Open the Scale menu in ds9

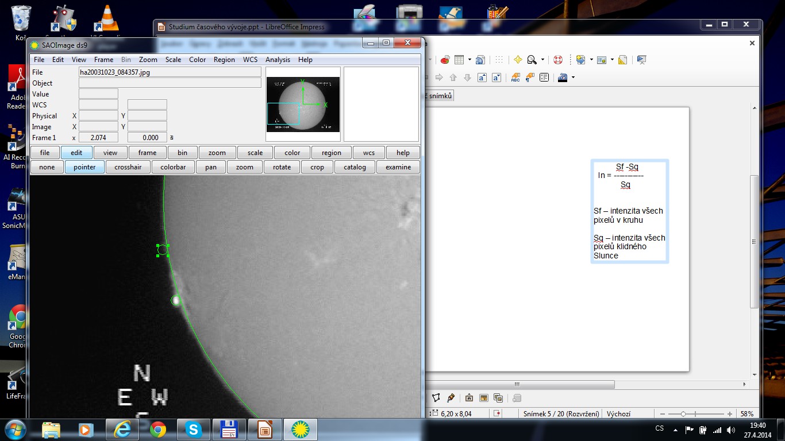(x=173, y=60)
